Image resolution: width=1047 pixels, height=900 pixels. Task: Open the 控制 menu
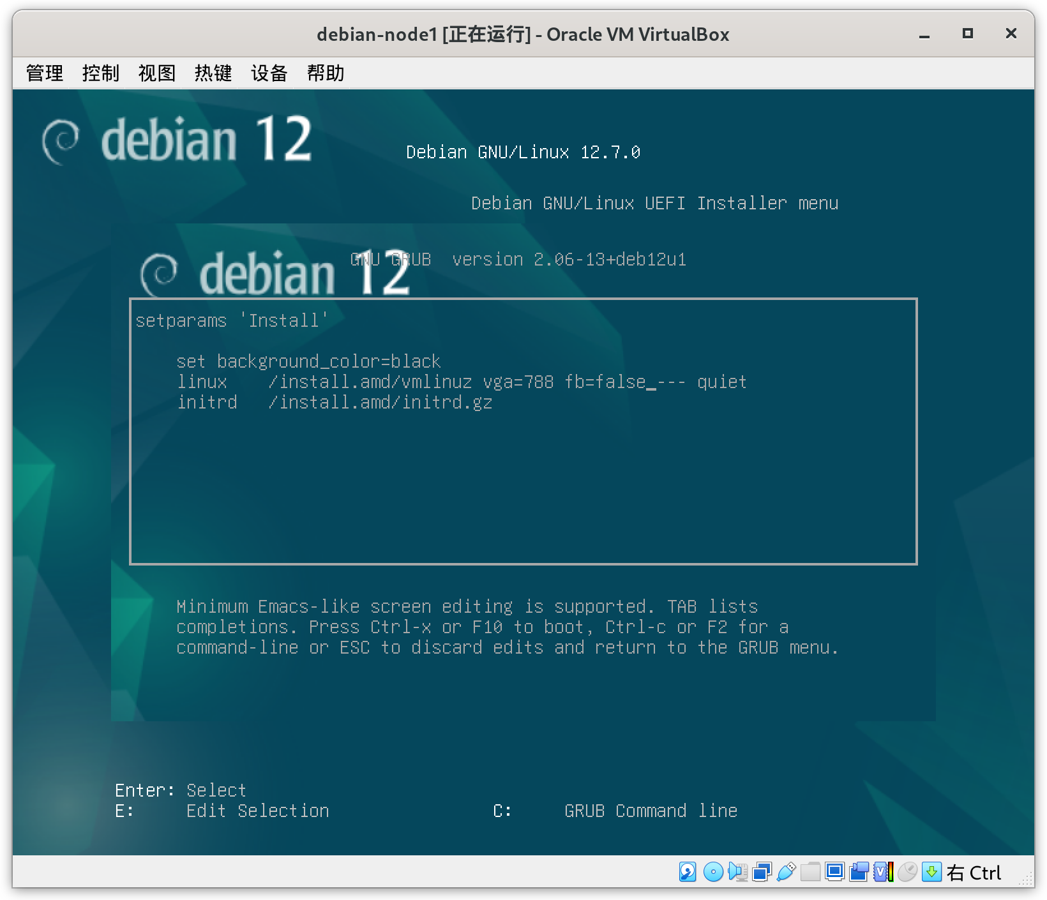click(x=101, y=73)
